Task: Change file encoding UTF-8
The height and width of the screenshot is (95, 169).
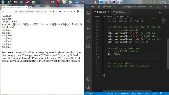Action: 133,93
